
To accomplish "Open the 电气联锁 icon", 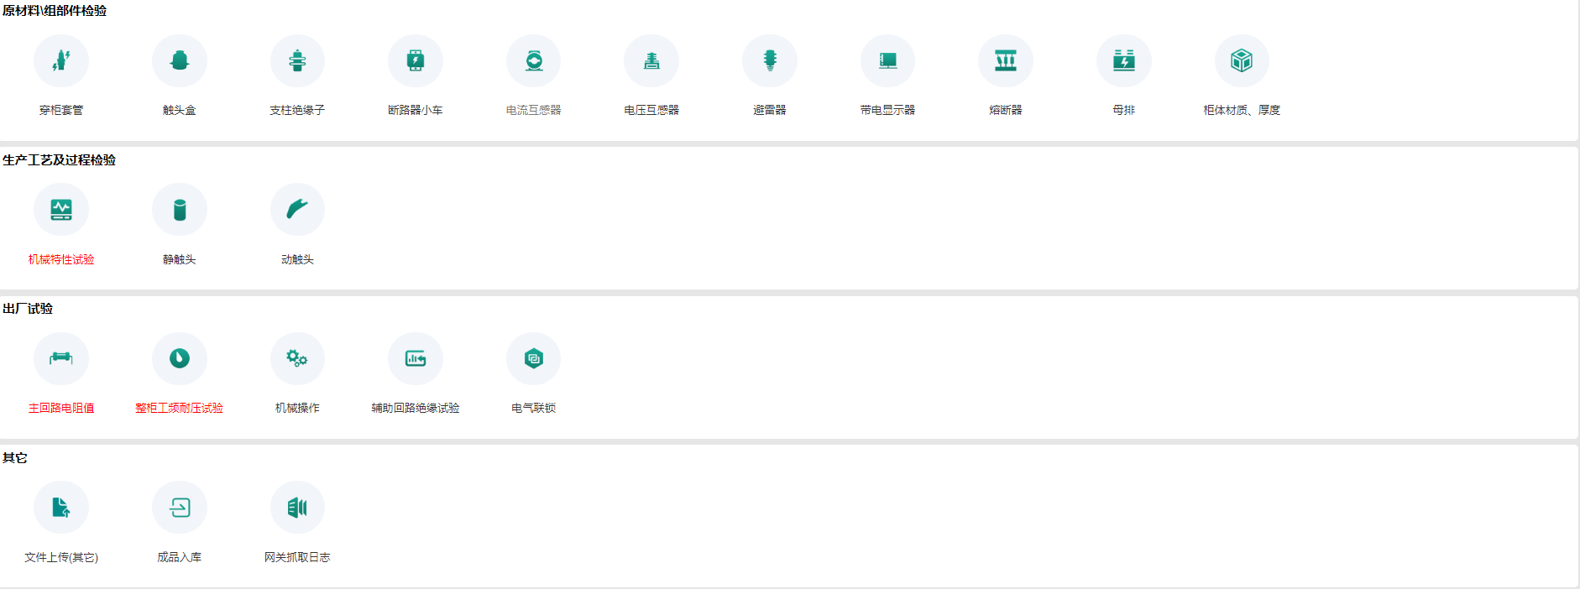I will click(x=533, y=359).
